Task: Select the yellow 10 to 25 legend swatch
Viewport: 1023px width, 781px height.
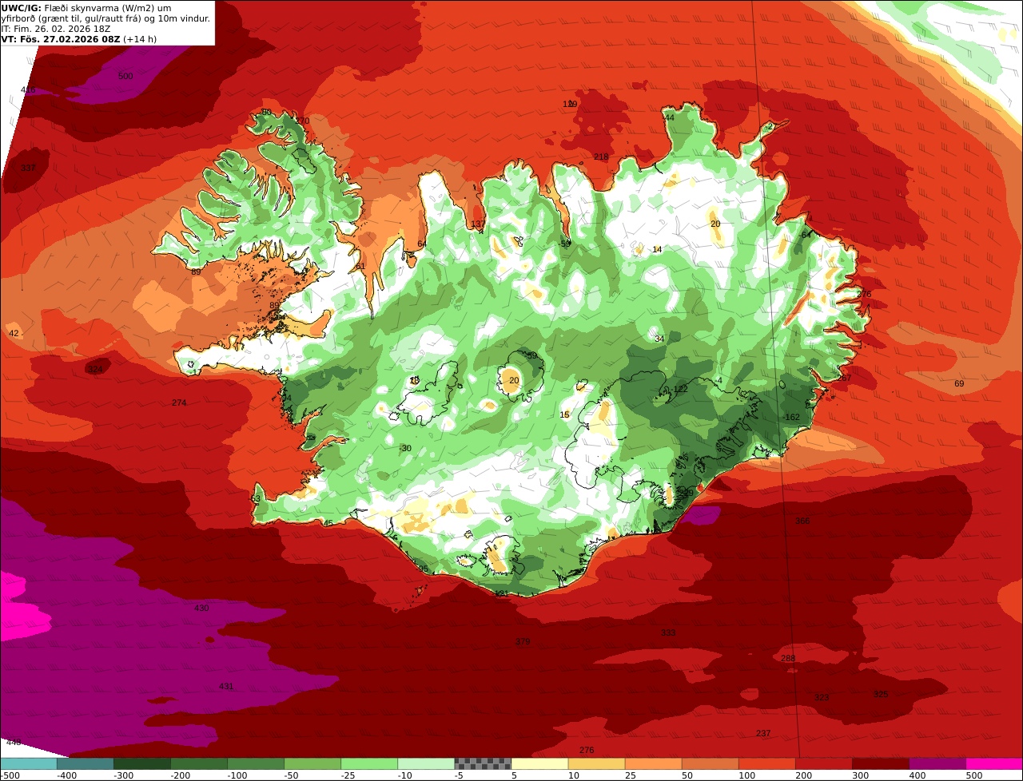Action: [596, 763]
